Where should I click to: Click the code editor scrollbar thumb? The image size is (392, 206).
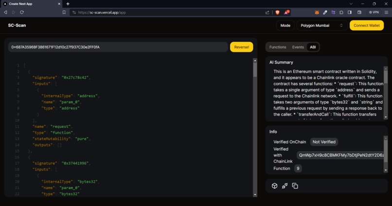tap(255, 69)
